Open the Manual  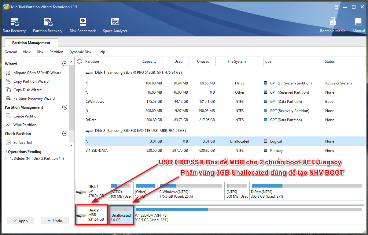pyautogui.click(x=359, y=25)
